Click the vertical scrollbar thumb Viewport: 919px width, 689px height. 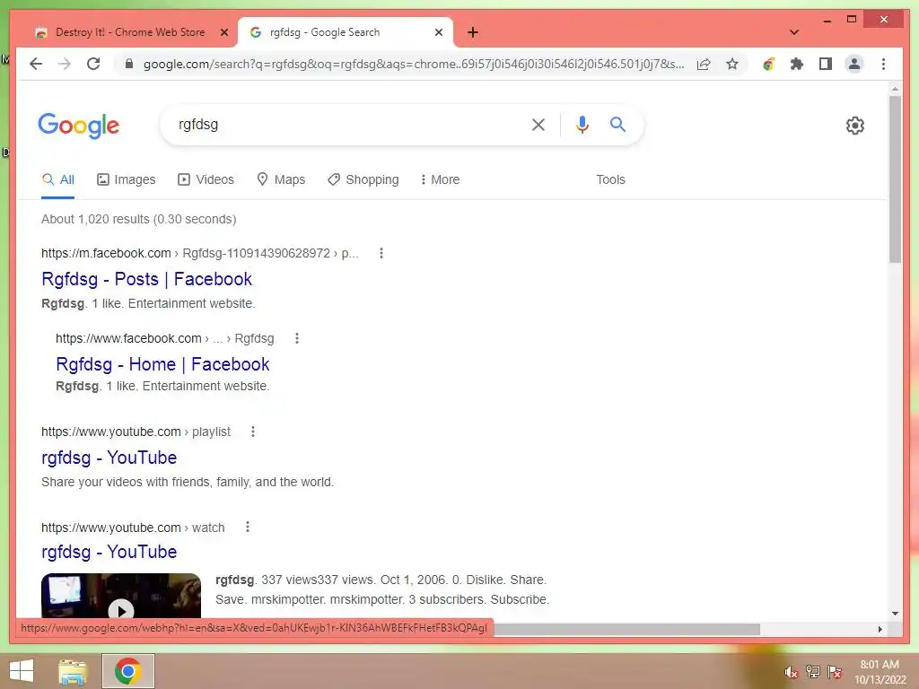point(895,179)
